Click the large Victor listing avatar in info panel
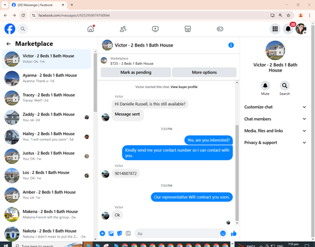315x247 pixels. click(275, 50)
